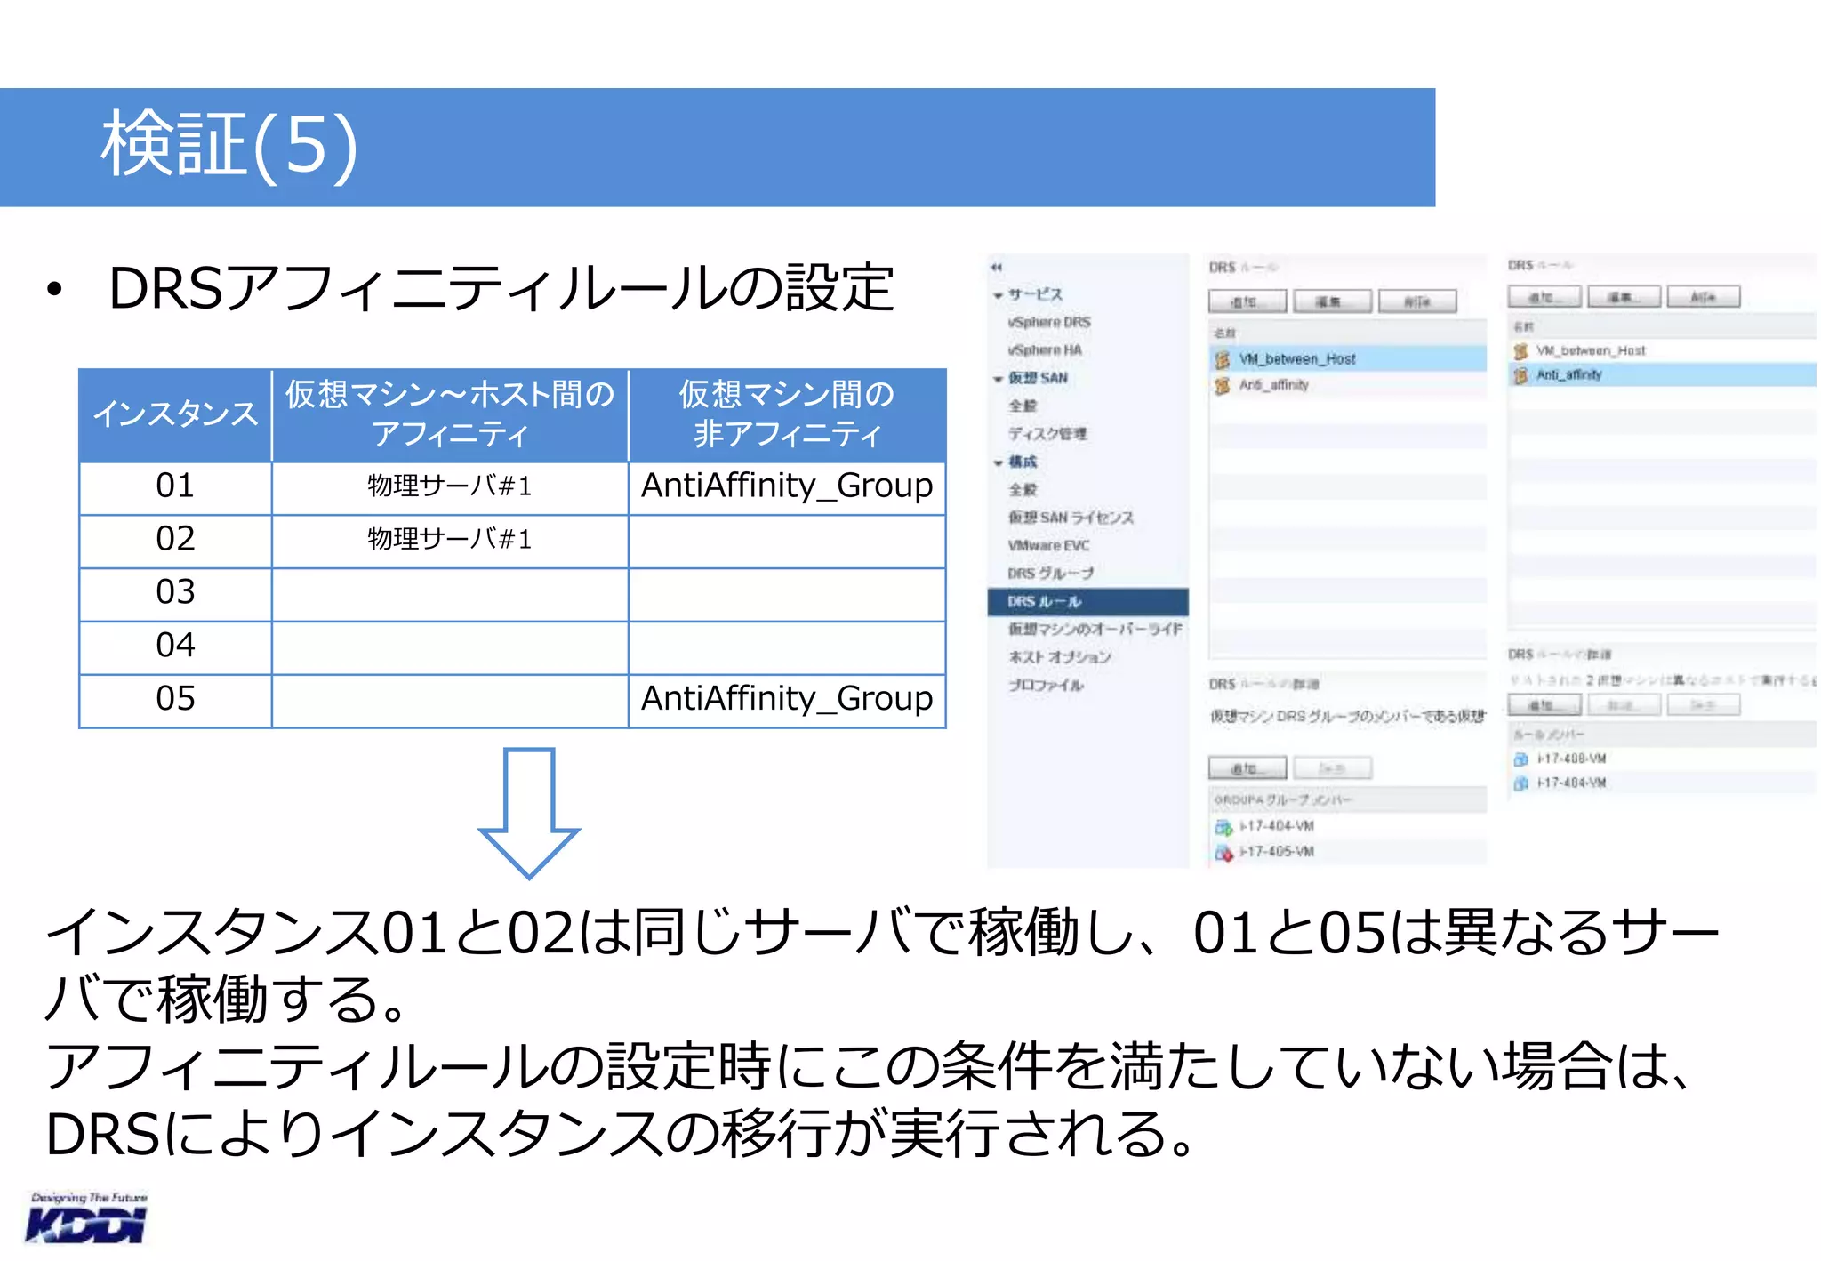
Task: Select highlighted Anti_affinity row in right panel
Action: tap(1663, 375)
